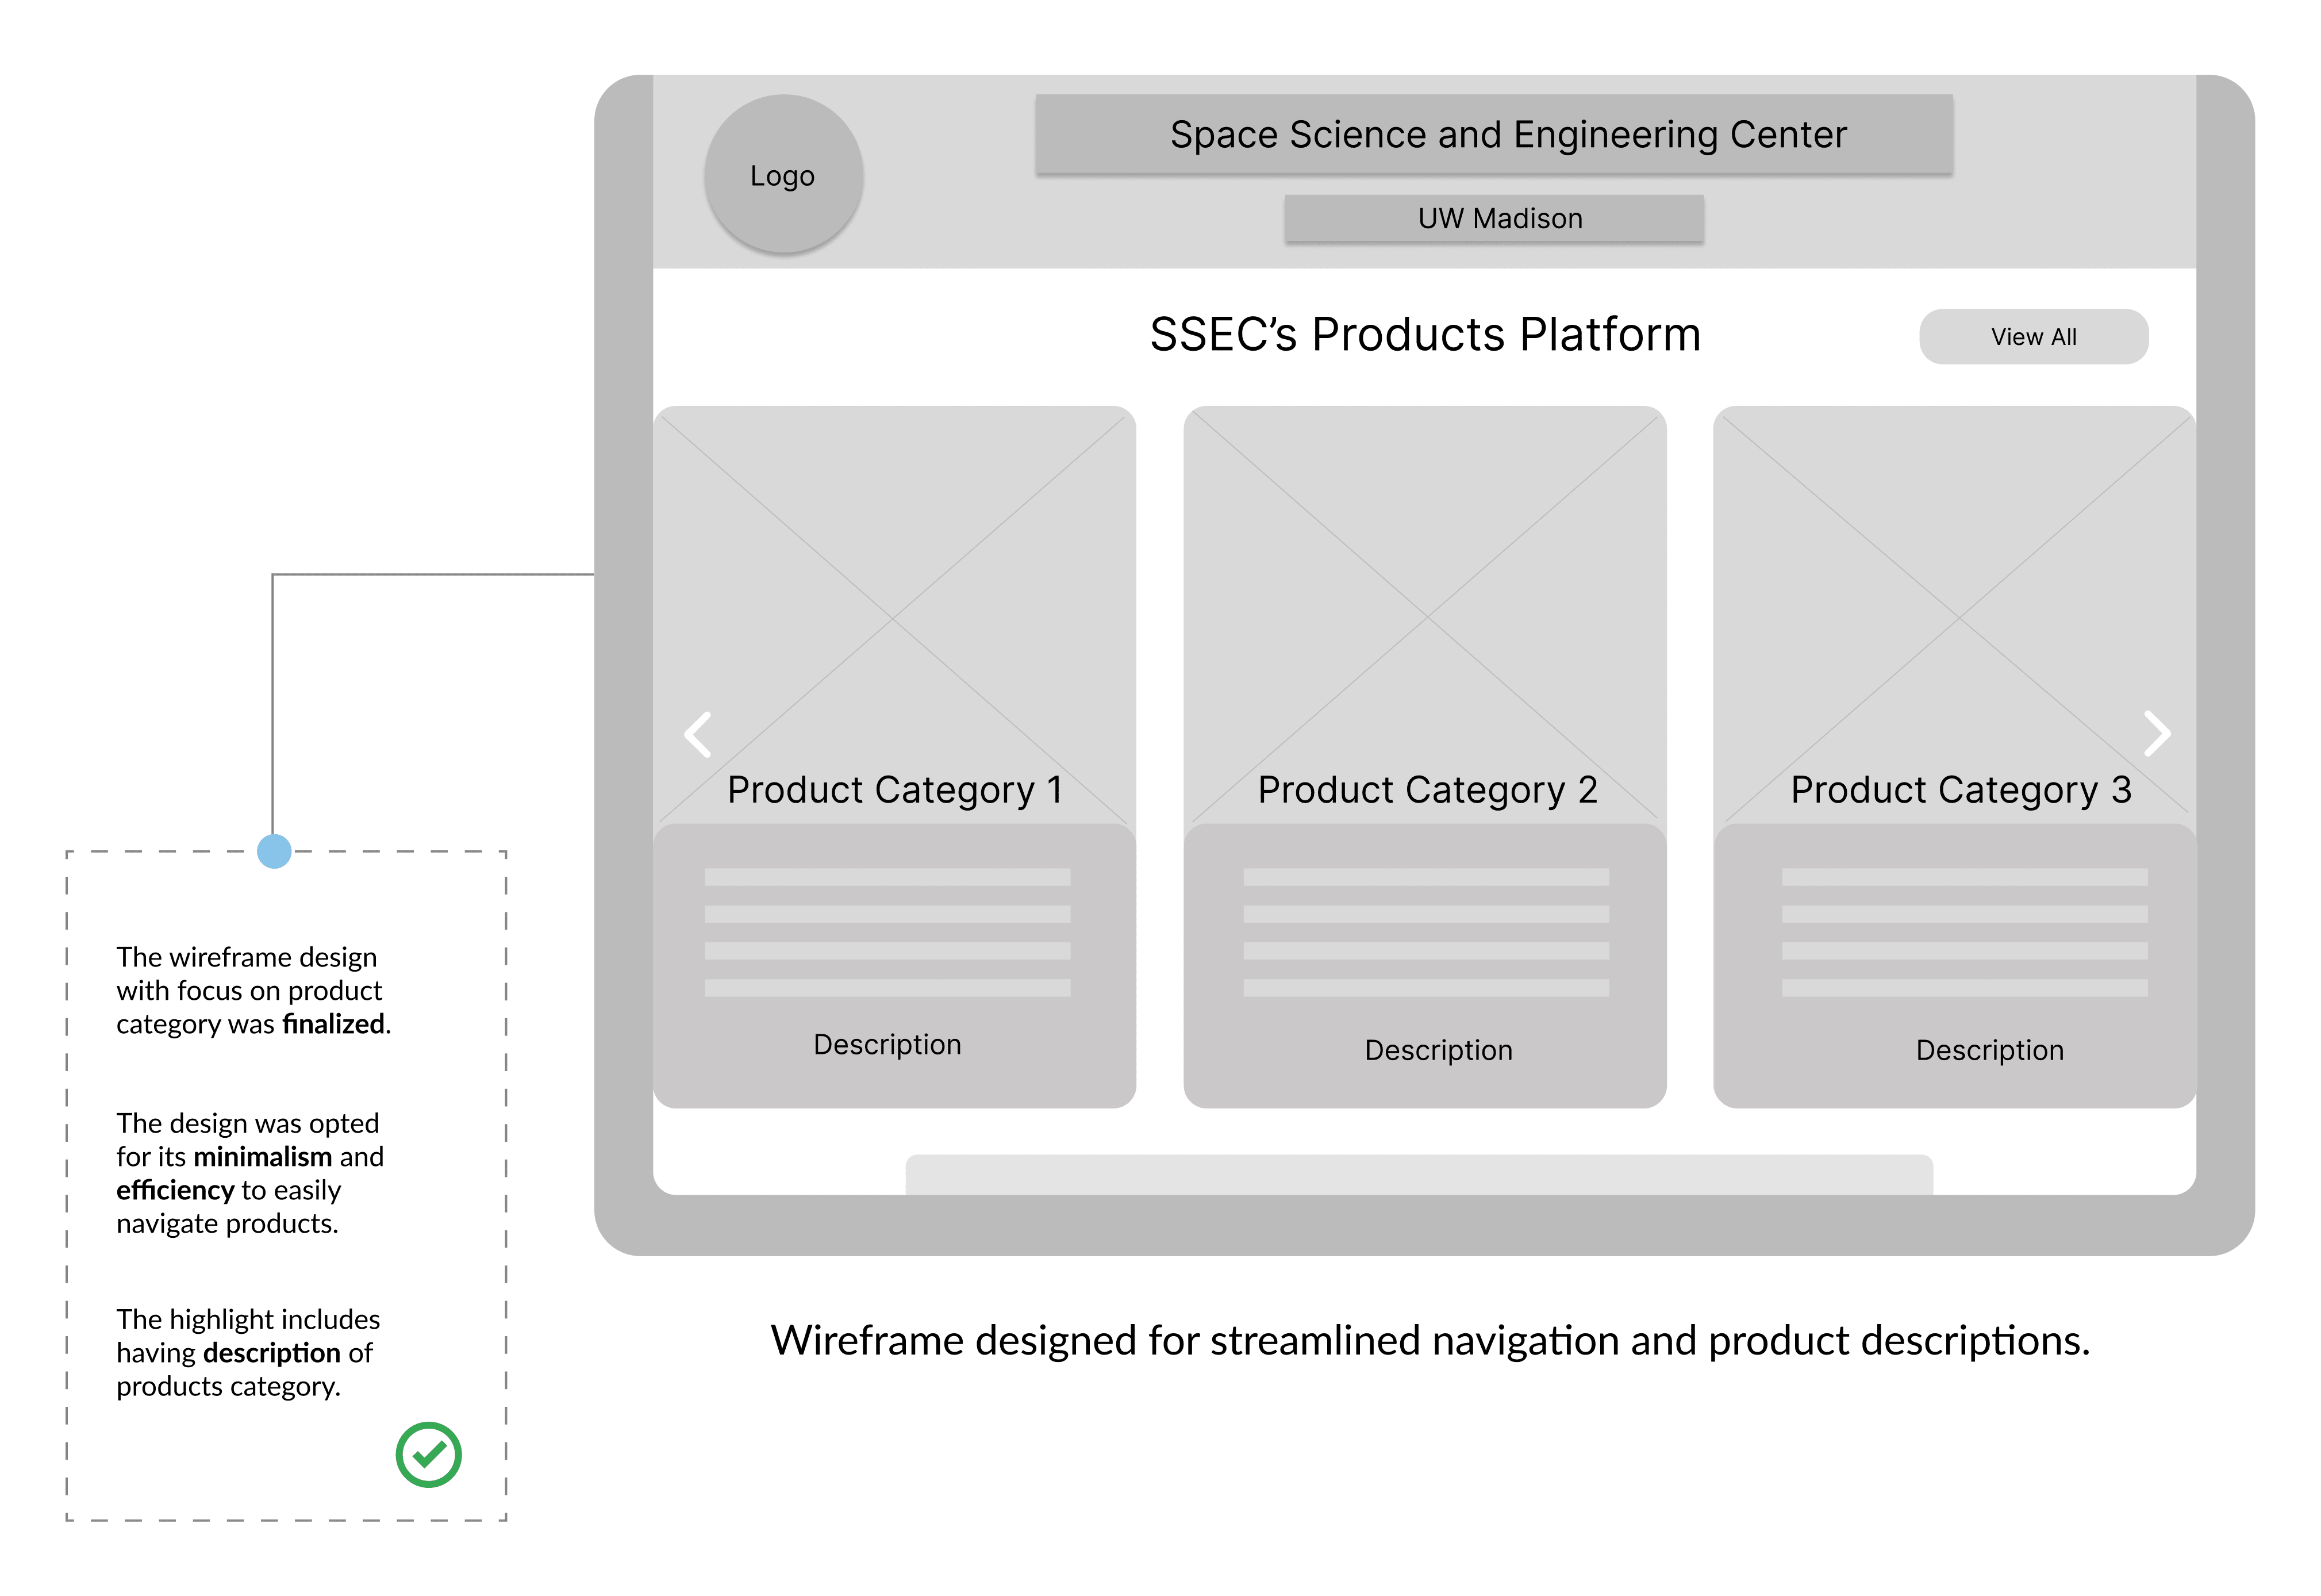This screenshot has height=1596, width=2321.
Task: Select the Description box under Category 3
Action: point(1954,966)
